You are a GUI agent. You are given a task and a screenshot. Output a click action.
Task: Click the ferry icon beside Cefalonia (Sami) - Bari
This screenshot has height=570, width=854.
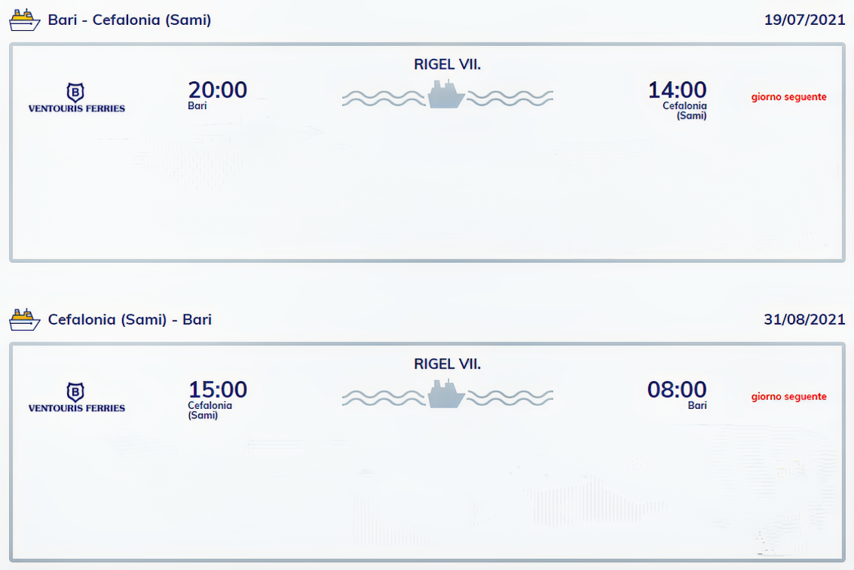click(x=25, y=320)
